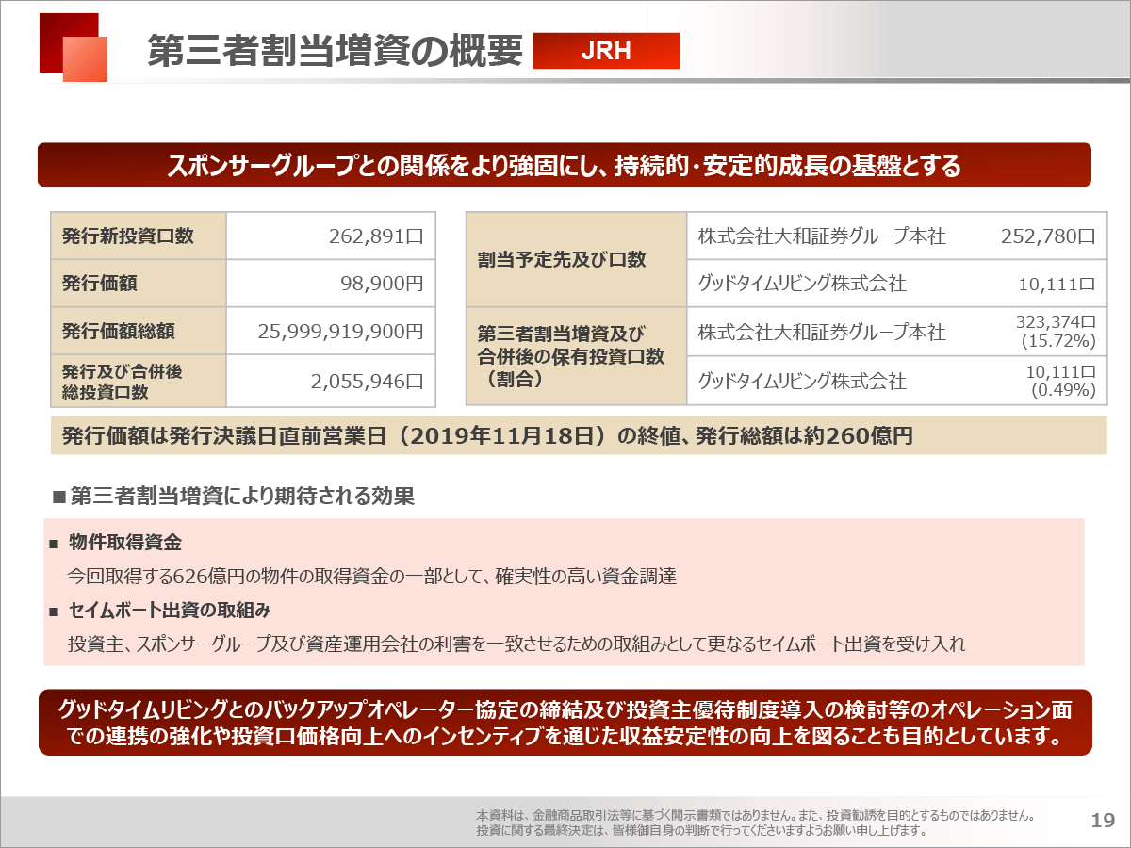1131x848 pixels.
Task: Click the red JRH label badge
Action: (606, 52)
